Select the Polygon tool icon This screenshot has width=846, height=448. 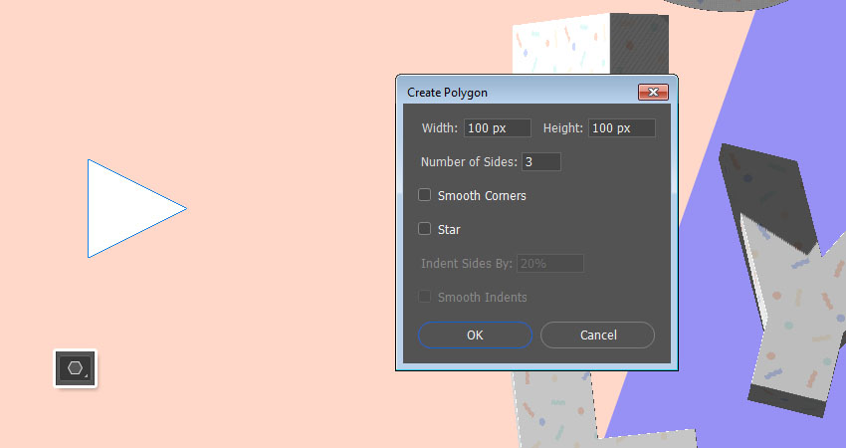pos(76,368)
